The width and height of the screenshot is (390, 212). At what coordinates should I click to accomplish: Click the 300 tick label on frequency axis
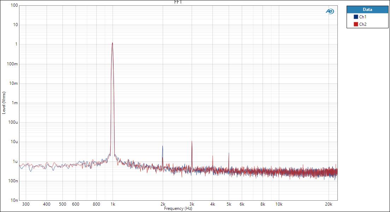[x=26, y=204]
